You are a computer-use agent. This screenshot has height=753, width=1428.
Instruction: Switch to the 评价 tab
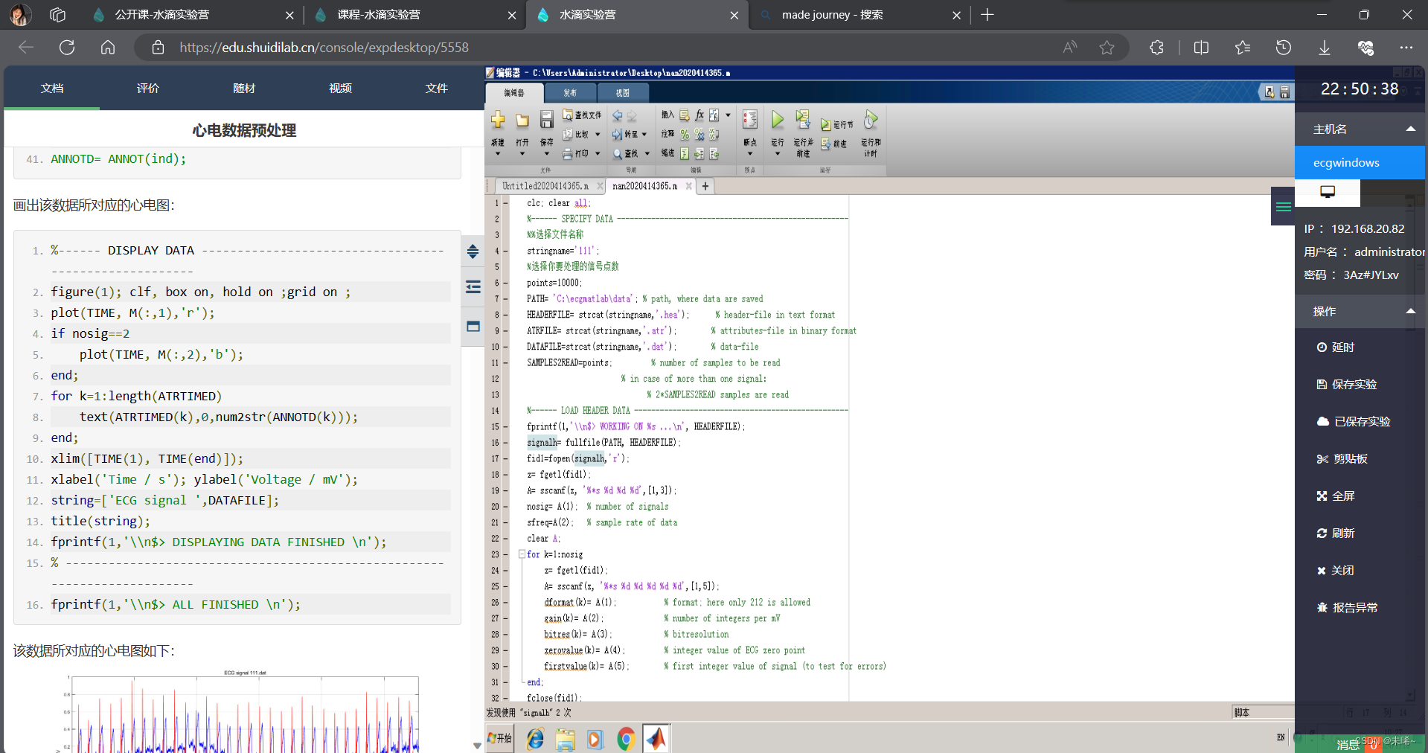(148, 88)
